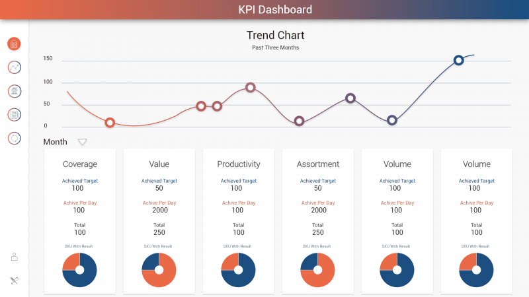The image size is (529, 297).
Task: Click the KPI Dashboard header title
Action: 275,10
